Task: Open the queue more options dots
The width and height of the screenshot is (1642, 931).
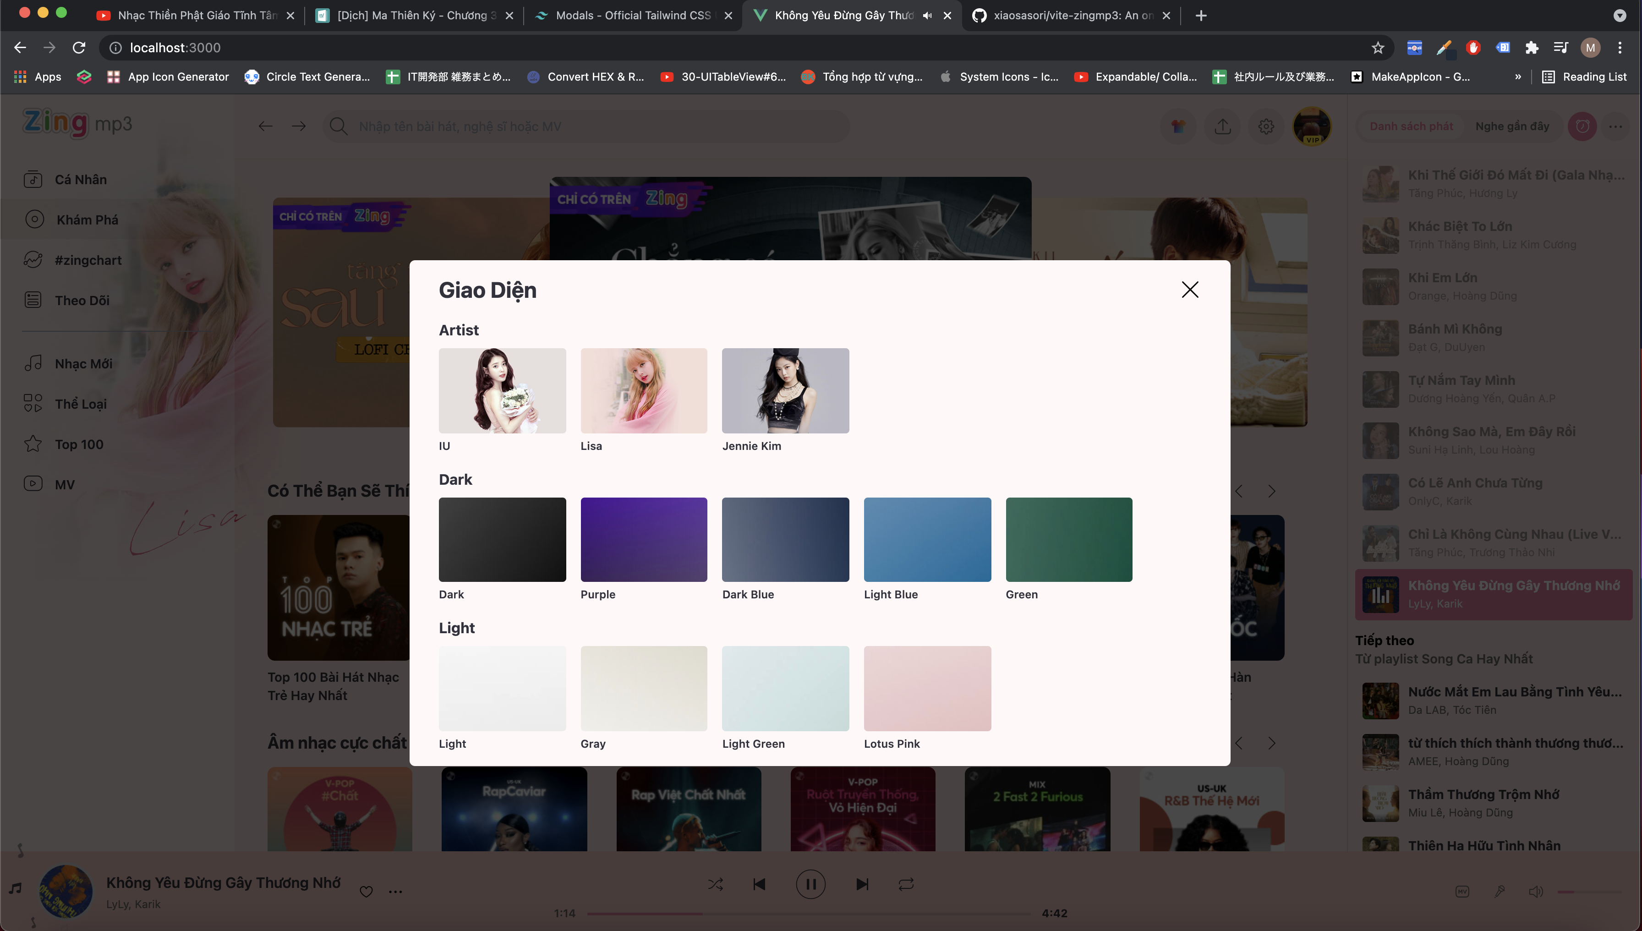Action: 1615,126
